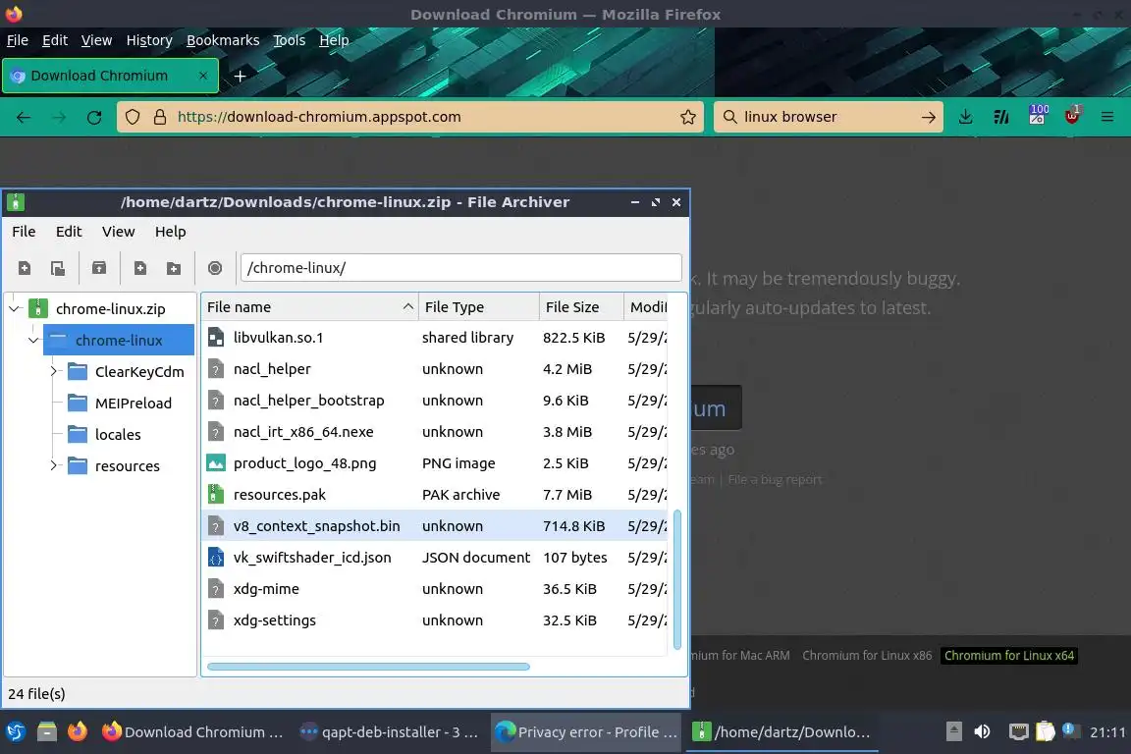Close the Download Chromium tab
Image resolution: width=1131 pixels, height=754 pixels.
click(203, 76)
